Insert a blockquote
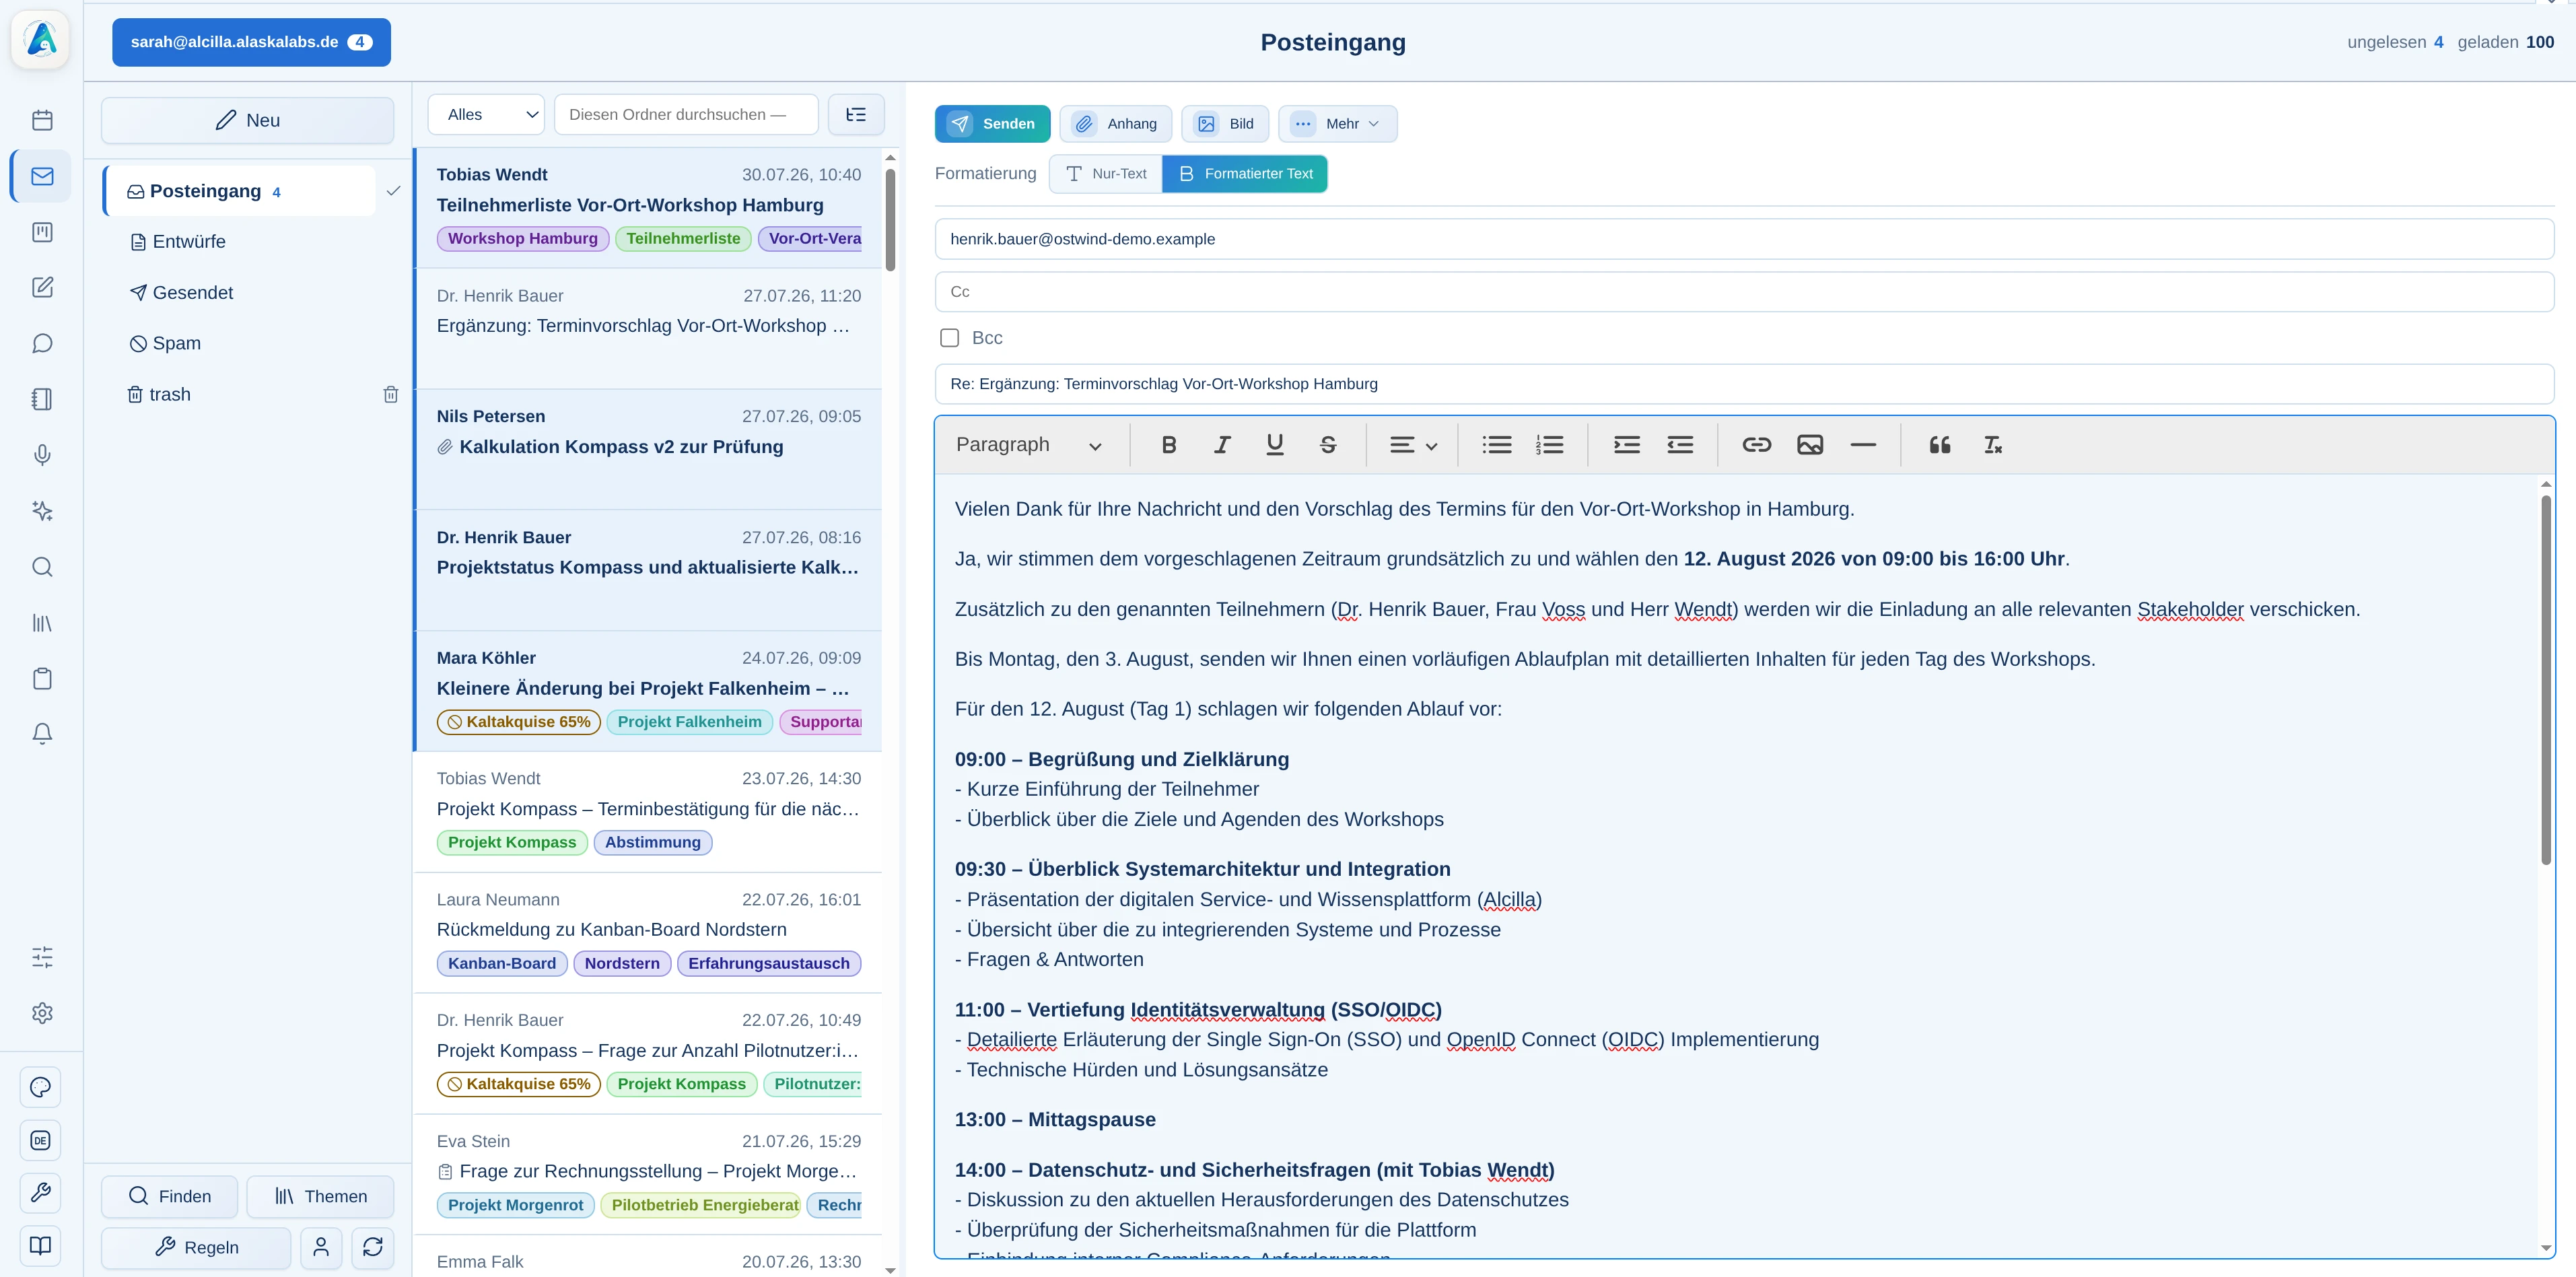Viewport: 2576px width, 1277px height. click(x=1940, y=445)
